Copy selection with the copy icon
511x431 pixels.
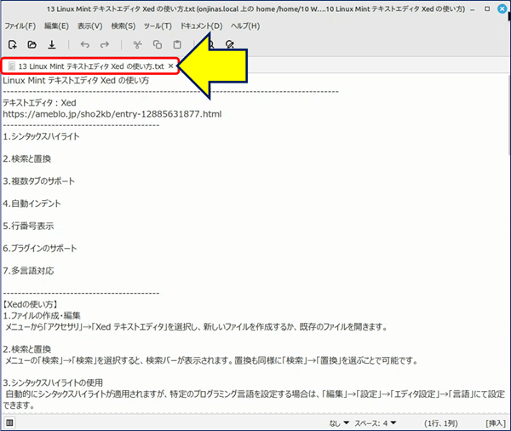point(158,44)
